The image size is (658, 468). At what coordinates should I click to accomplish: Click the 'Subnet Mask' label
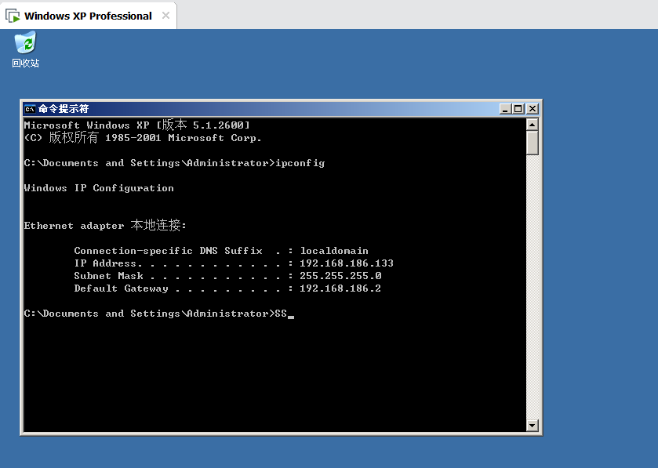(x=109, y=276)
